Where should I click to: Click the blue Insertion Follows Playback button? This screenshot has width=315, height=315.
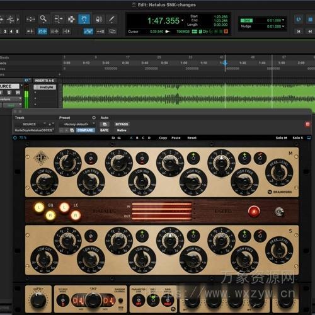(x=88, y=31)
